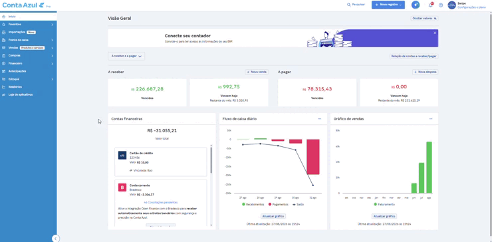Open Configurações e plano link
Viewport: 492px width, 242px height.
(x=471, y=7)
